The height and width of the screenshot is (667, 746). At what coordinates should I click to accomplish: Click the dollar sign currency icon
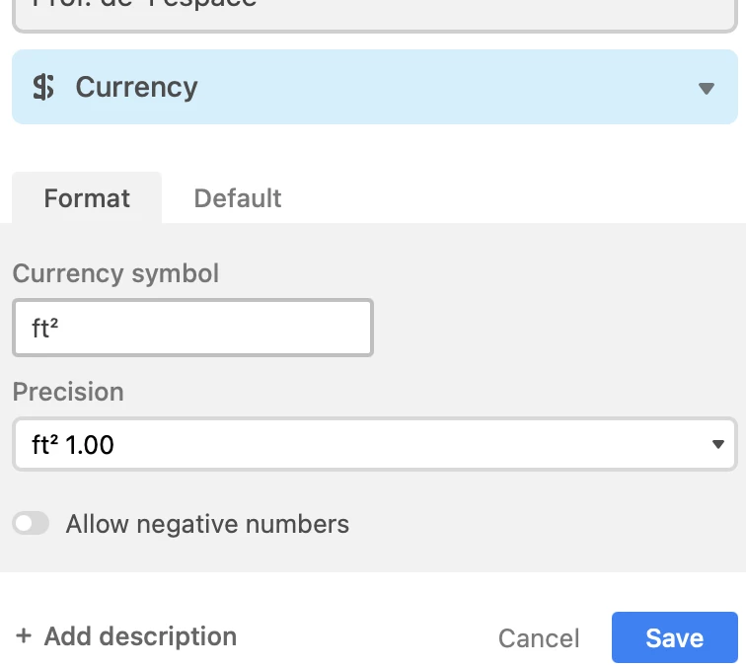coord(43,88)
